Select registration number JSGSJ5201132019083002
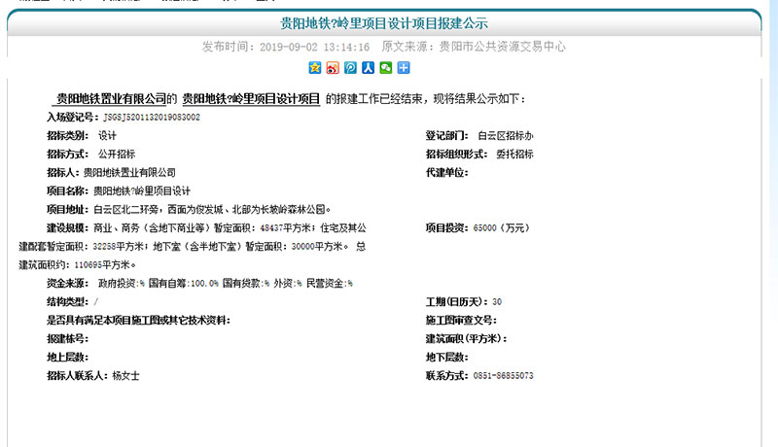 [152, 118]
